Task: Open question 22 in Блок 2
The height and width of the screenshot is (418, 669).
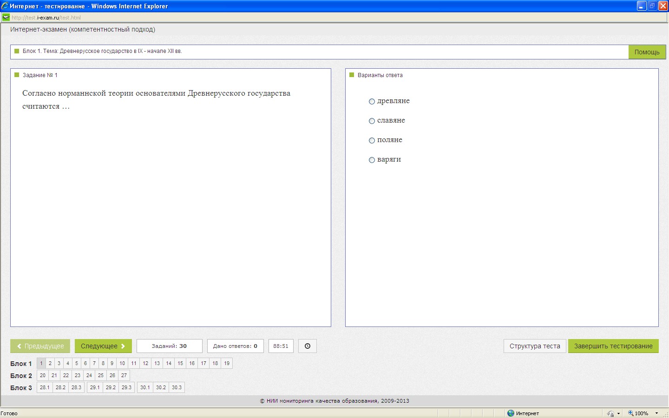Action: coord(66,375)
